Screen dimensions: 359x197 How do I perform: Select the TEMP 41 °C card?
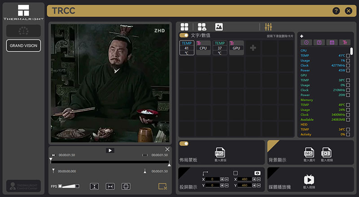[187, 48]
